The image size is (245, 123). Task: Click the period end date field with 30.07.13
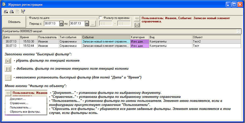(x=77, y=23)
